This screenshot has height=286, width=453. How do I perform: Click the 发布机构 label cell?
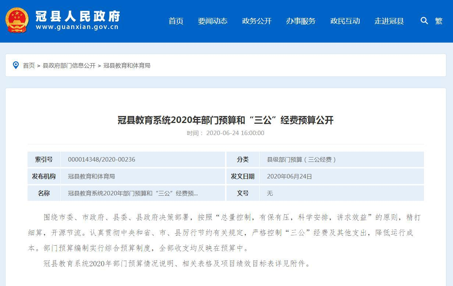pyautogui.click(x=44, y=176)
